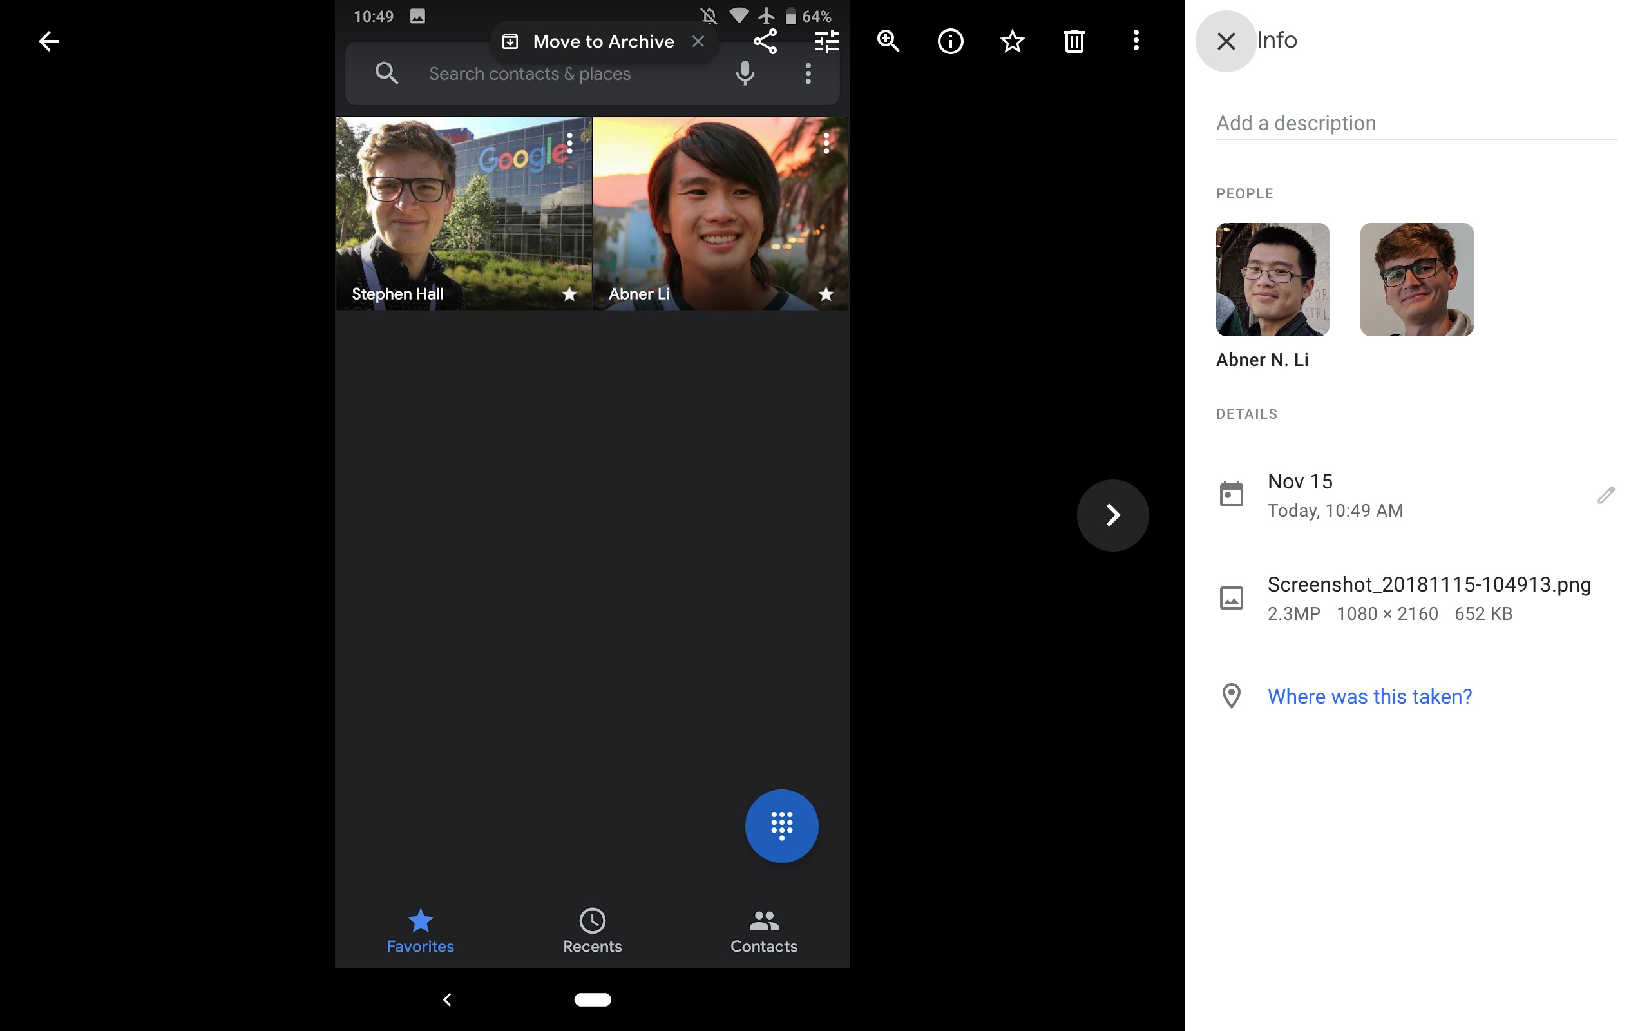Tap the back arrow in Contacts

coord(49,41)
